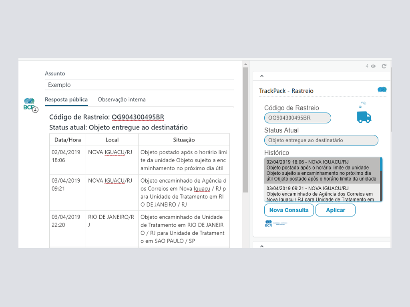Click the delivery truck icon
Viewport: 410px width, 307px height.
(x=364, y=117)
